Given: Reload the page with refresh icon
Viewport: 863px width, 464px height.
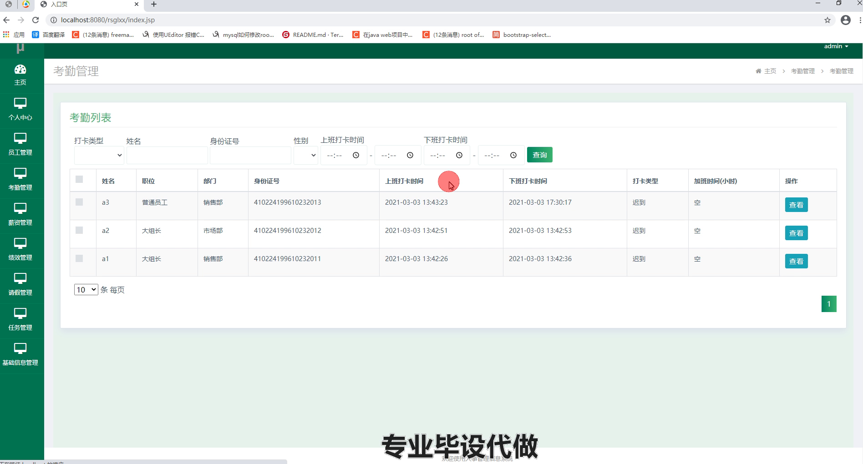Looking at the screenshot, I should click(36, 20).
